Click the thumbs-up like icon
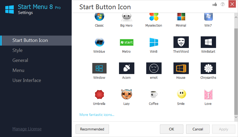238x137 pixels. tap(215, 4)
